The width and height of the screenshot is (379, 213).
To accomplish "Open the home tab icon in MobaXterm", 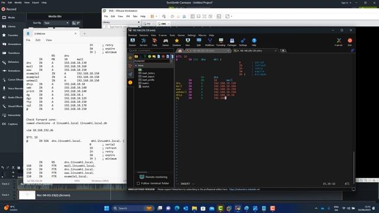I will (x=179, y=51).
